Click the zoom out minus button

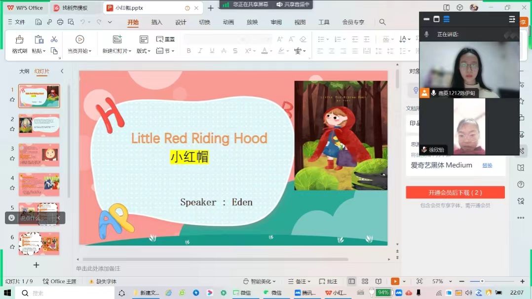pyautogui.click(x=461, y=281)
